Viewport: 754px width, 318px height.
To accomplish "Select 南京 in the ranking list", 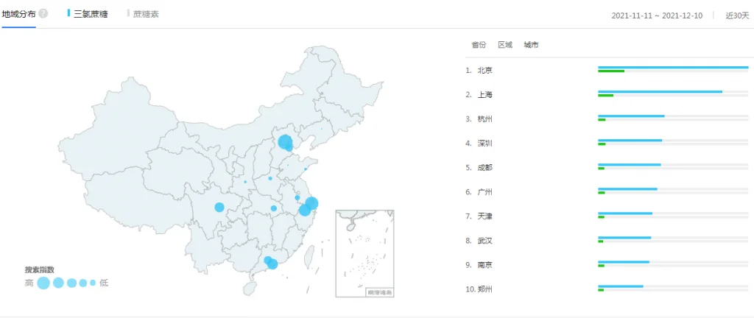I will tap(485, 265).
